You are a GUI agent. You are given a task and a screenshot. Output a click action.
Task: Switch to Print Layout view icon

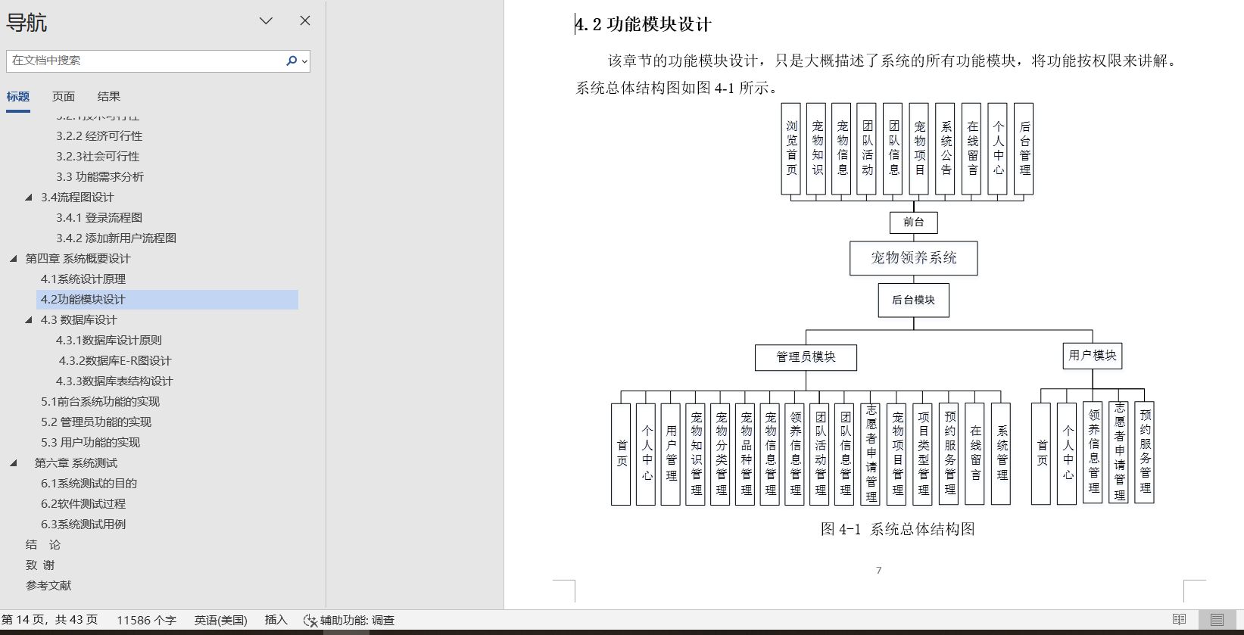[x=1217, y=620]
